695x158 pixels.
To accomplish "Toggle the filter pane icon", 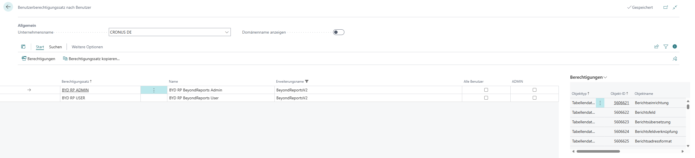I will 666,47.
